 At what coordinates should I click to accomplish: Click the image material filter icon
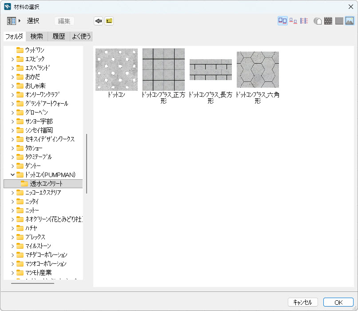pyautogui.click(x=350, y=20)
